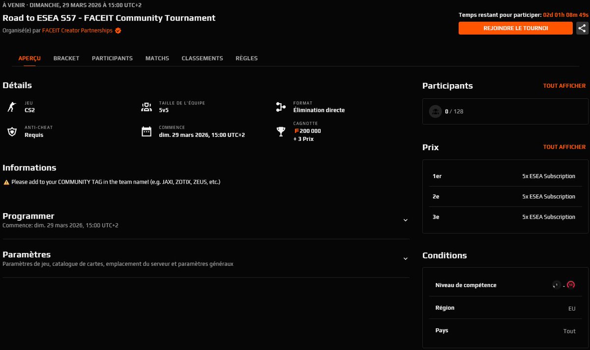This screenshot has width=590, height=350.
Task: Switch to the Participants tab
Action: 112,58
